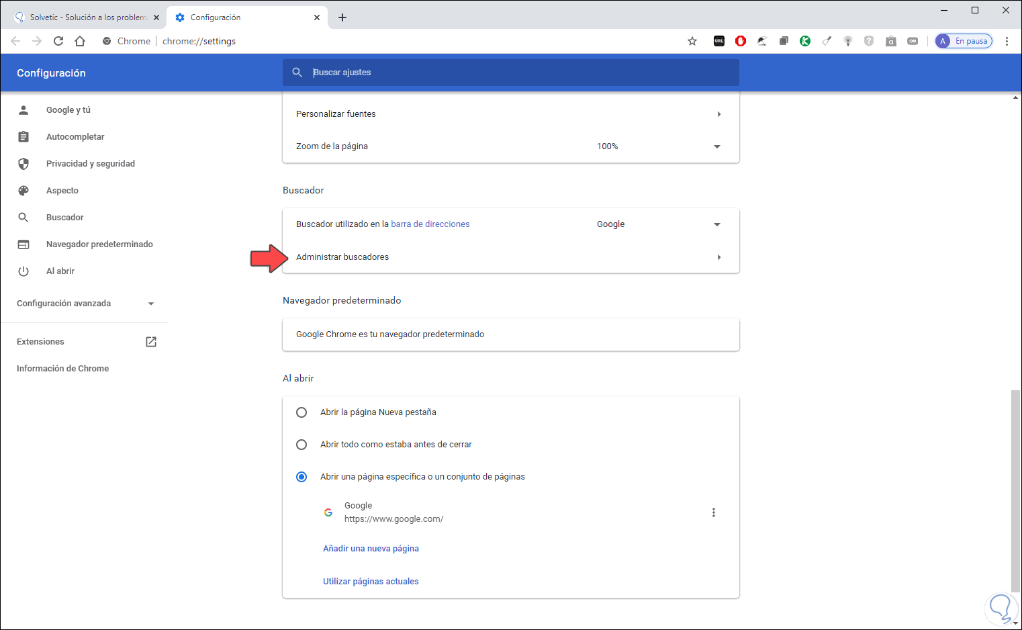Click 'Utilizar páginas actuales' link
The height and width of the screenshot is (630, 1022).
click(371, 582)
